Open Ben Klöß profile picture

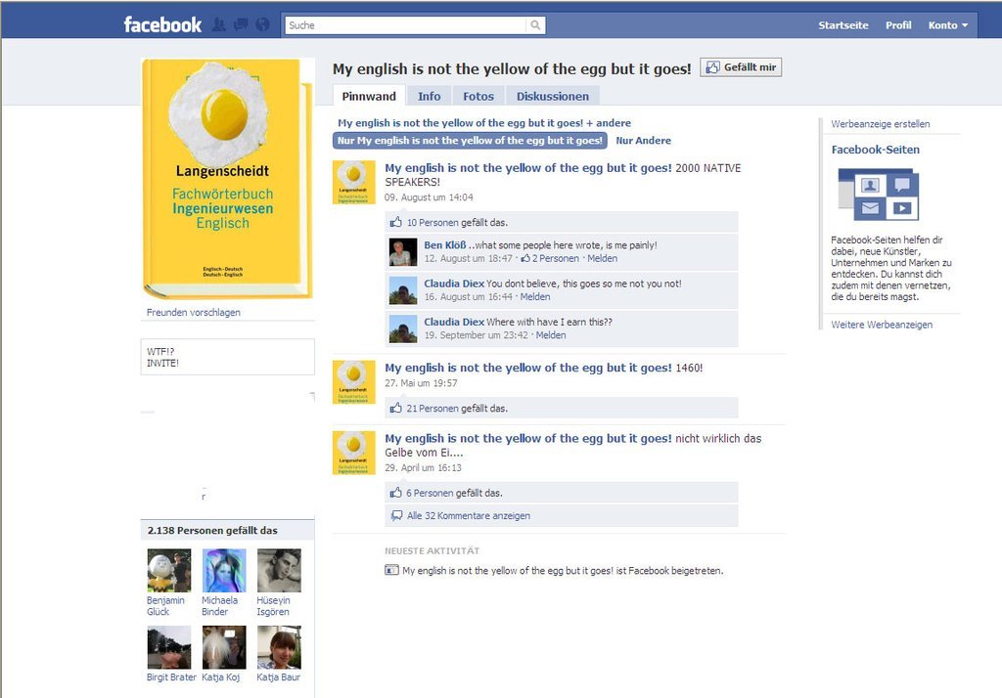403,251
